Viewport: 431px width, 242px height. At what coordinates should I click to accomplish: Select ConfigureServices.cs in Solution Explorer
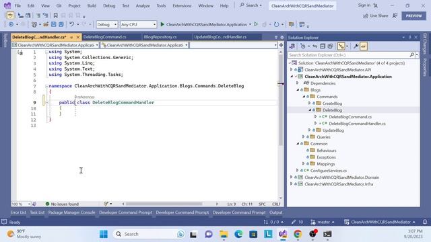coord(329,171)
